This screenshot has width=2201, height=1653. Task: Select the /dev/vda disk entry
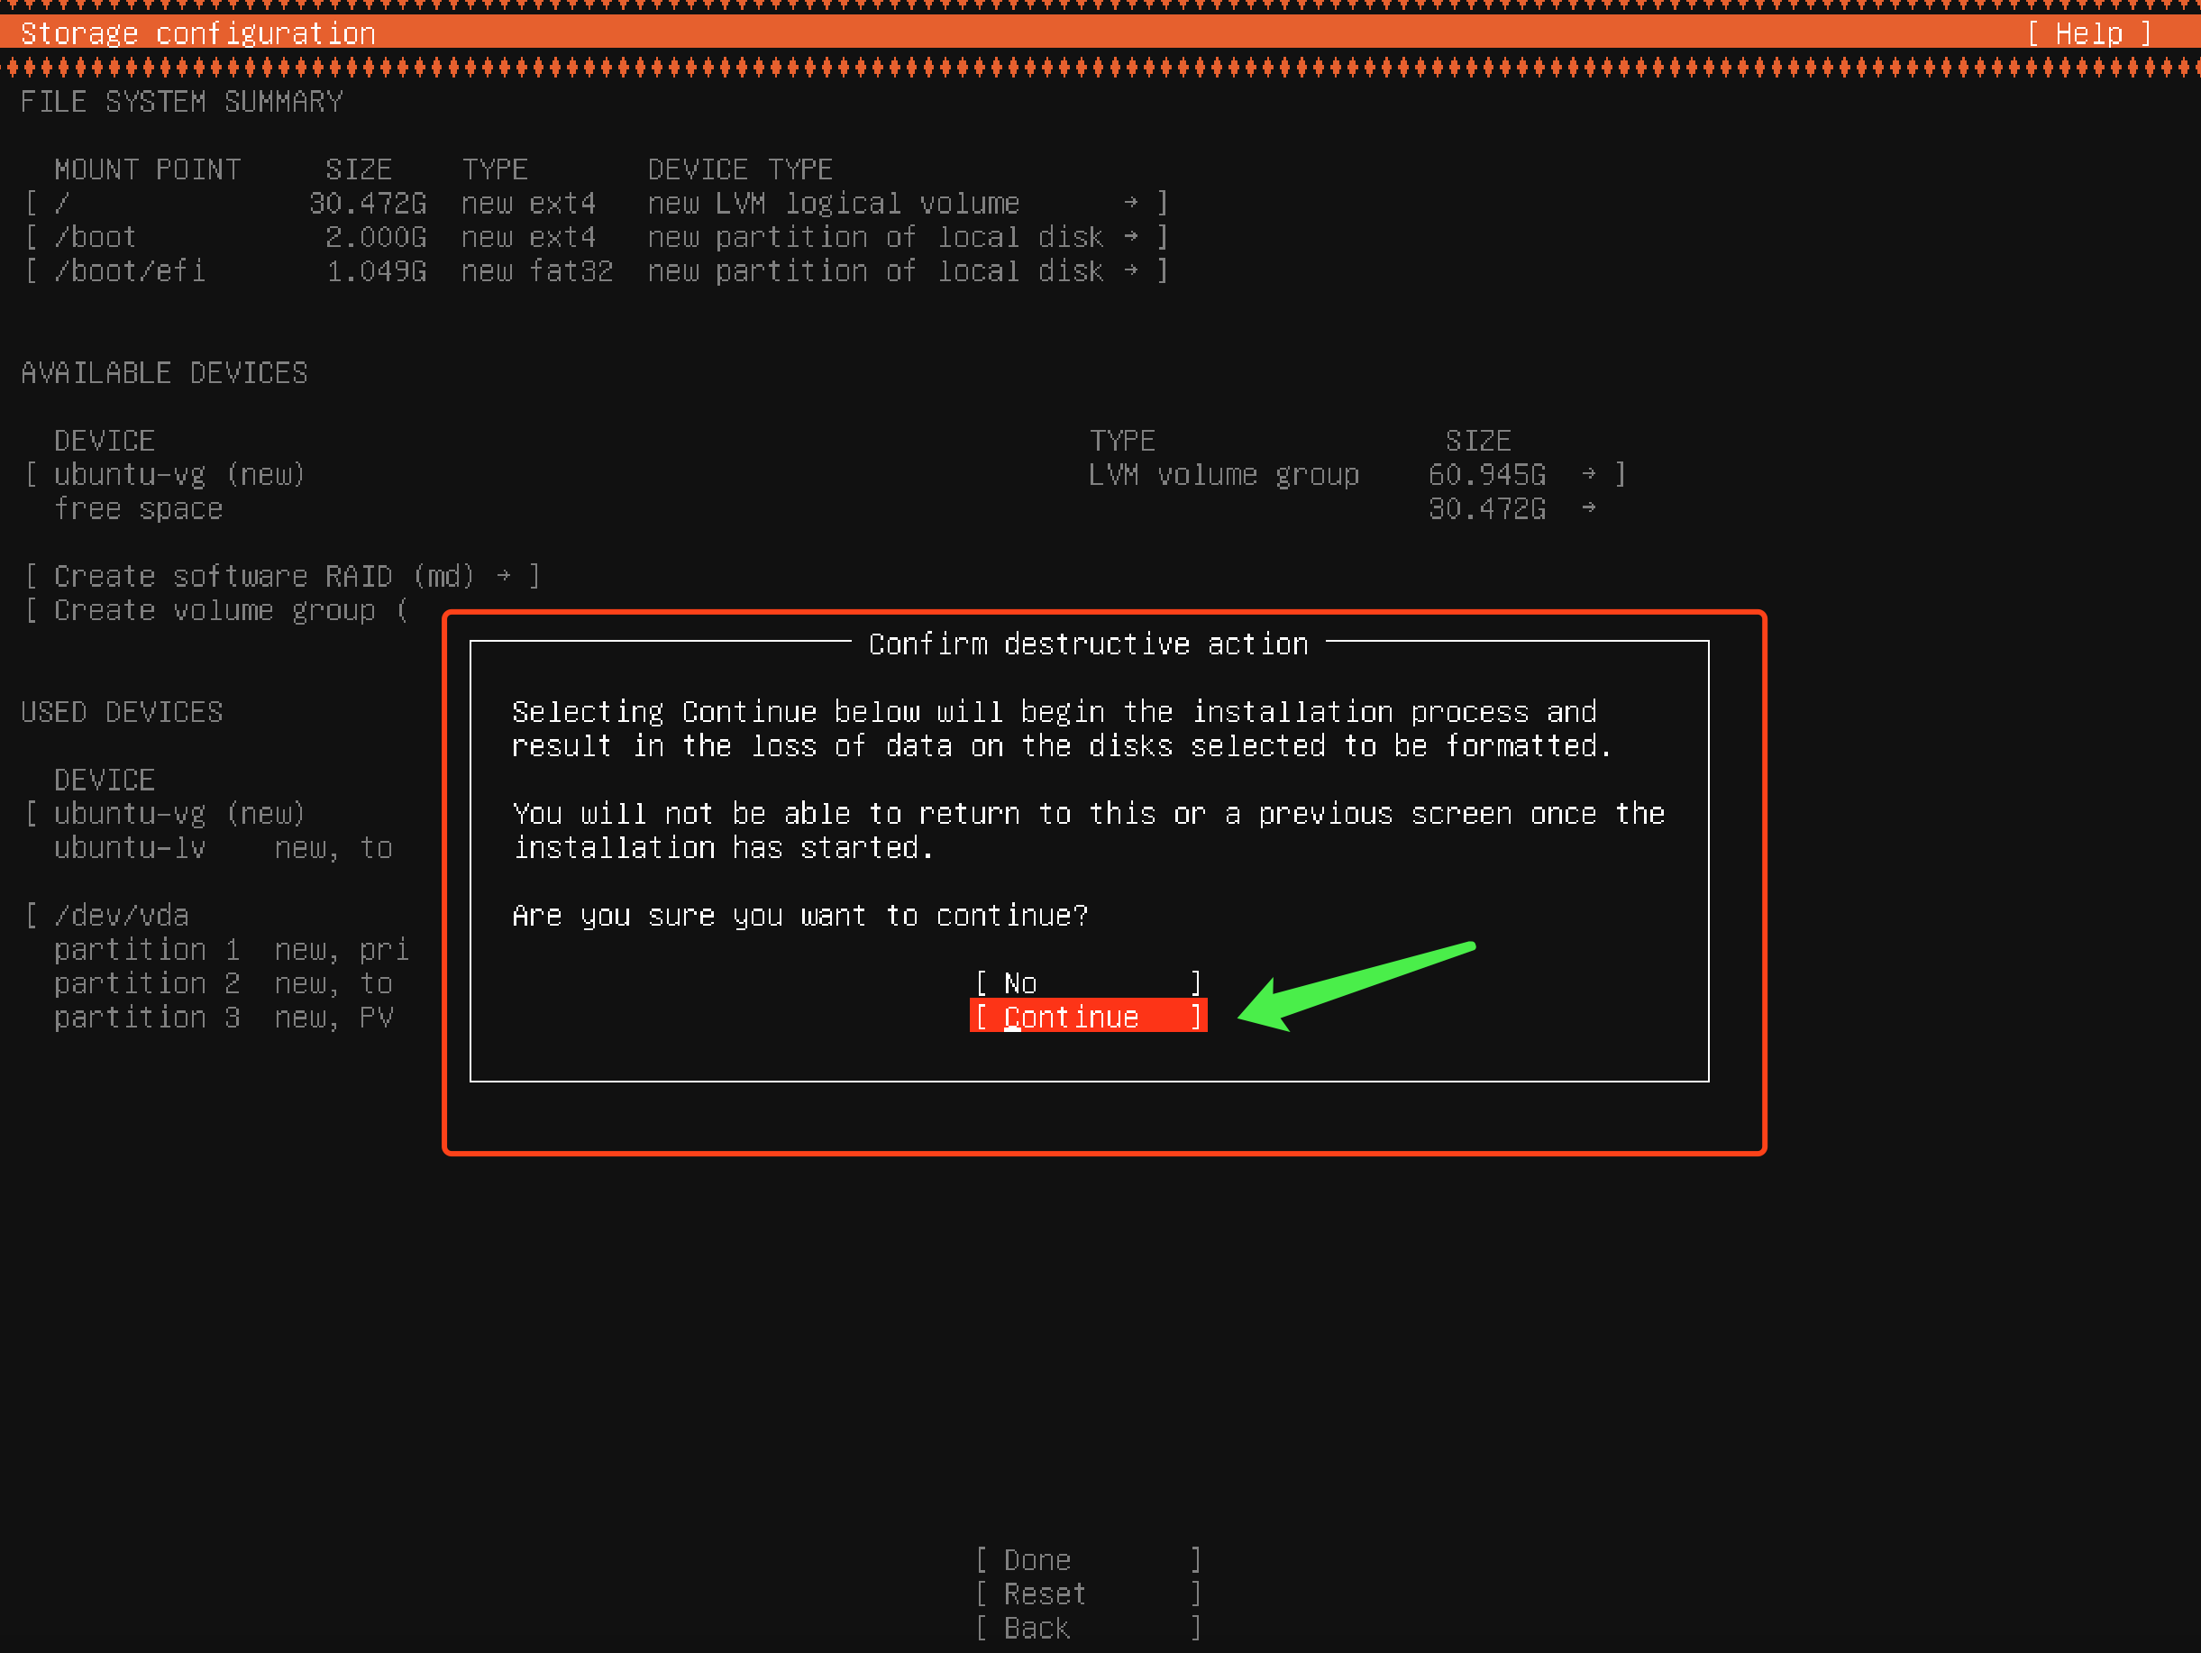(x=122, y=915)
